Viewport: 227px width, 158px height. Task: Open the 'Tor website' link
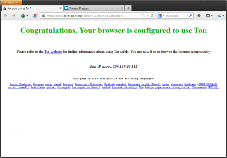pyautogui.click(x=53, y=52)
